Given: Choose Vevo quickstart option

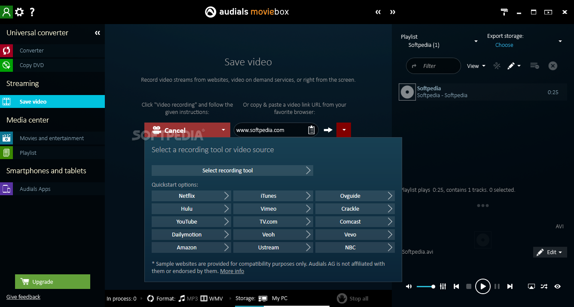Looking at the screenshot, I should pyautogui.click(x=355, y=234).
